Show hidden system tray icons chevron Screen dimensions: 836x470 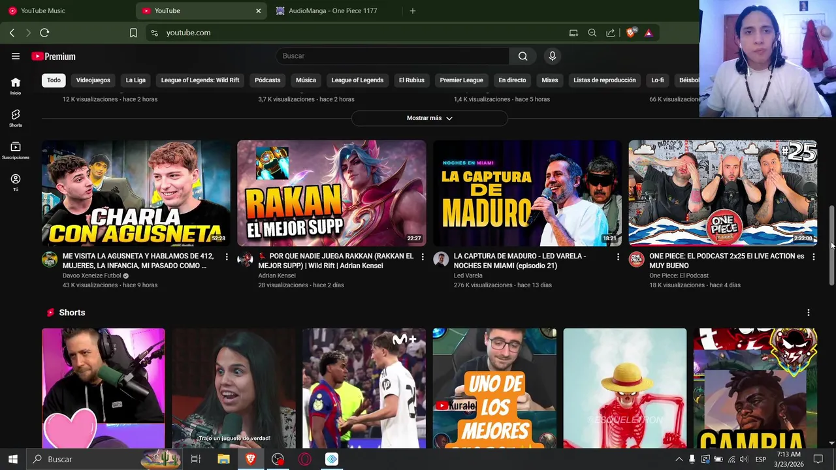pos(679,460)
